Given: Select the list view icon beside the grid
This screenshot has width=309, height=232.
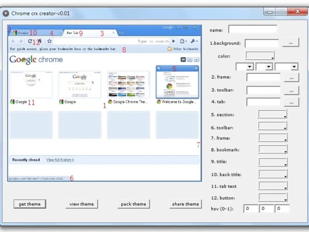Looking at the screenshot, I should point(190,60).
